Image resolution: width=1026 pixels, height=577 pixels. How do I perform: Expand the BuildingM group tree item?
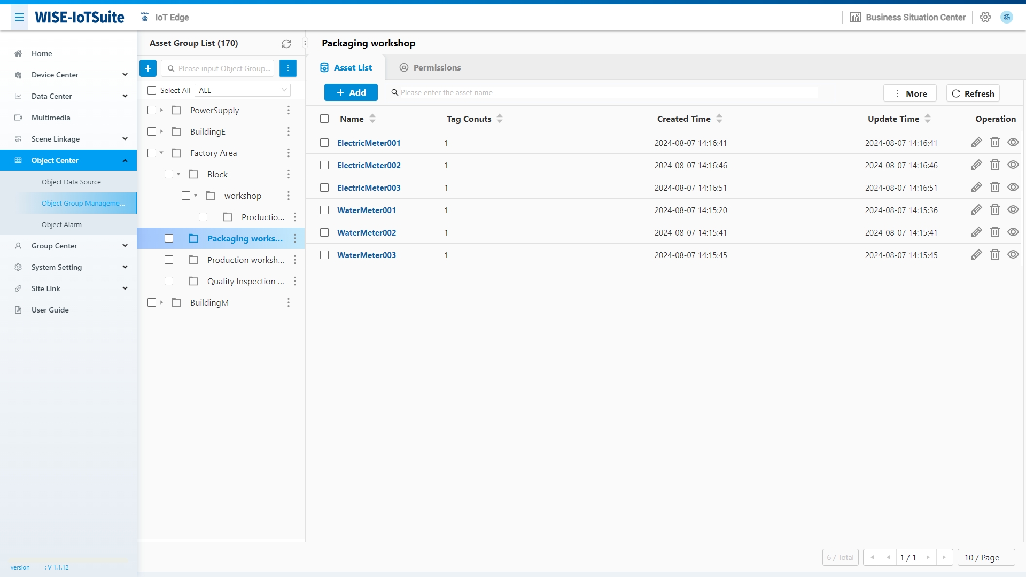click(x=161, y=302)
